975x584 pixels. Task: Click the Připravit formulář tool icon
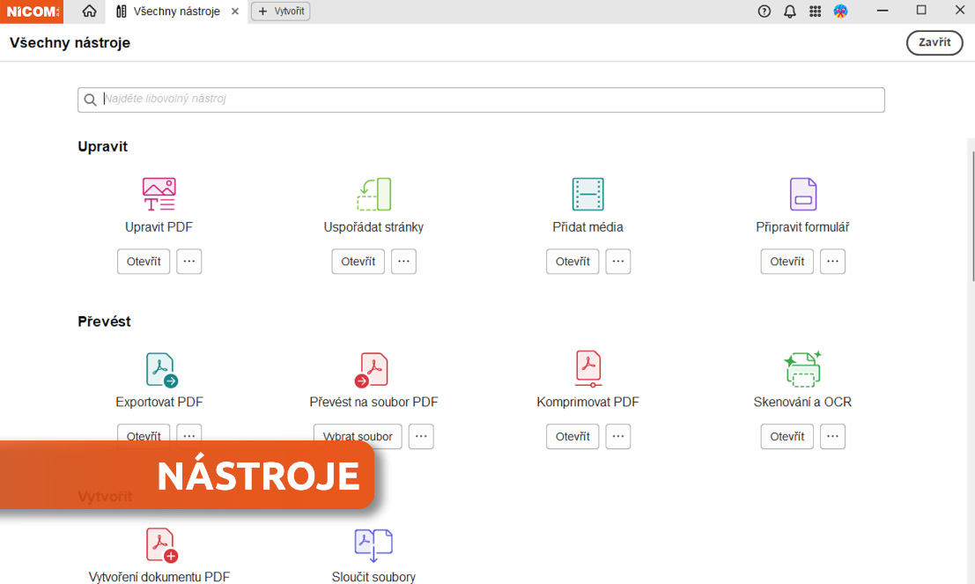pos(802,194)
